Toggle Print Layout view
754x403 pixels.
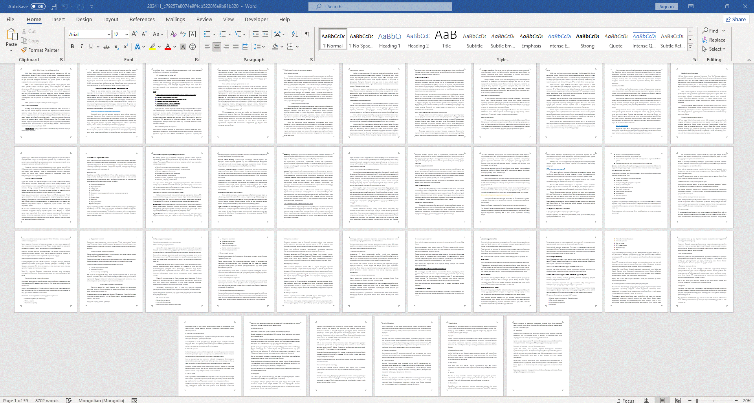coord(662,400)
